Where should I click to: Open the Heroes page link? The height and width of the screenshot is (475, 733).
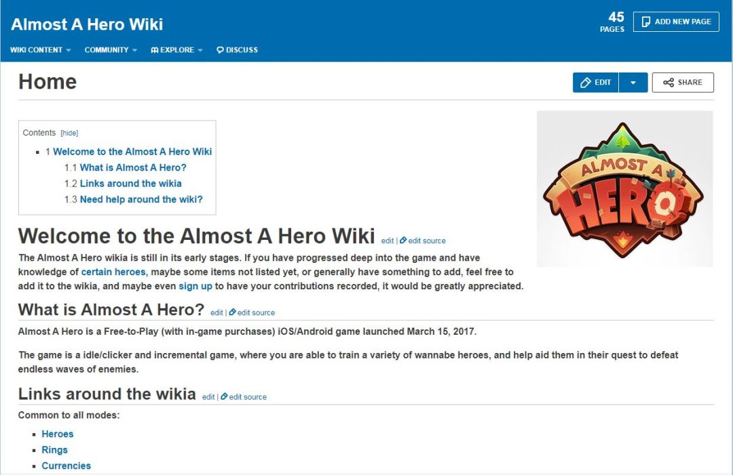(58, 434)
